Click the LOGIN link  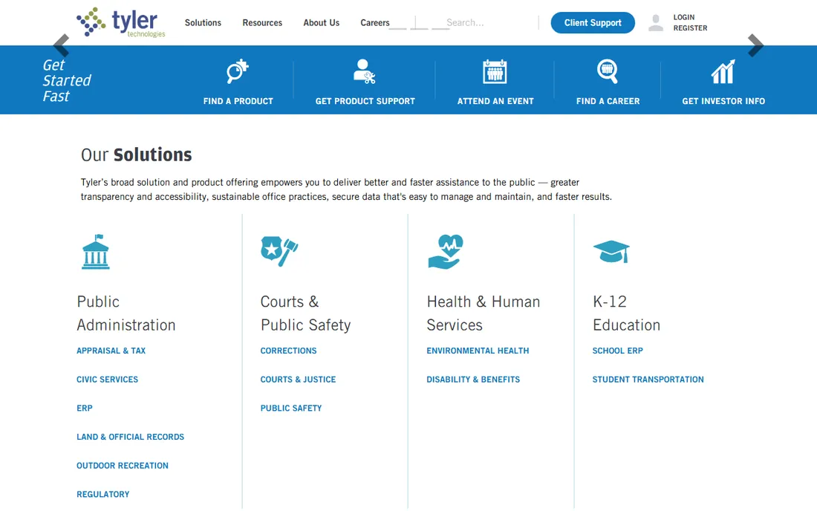tap(683, 17)
